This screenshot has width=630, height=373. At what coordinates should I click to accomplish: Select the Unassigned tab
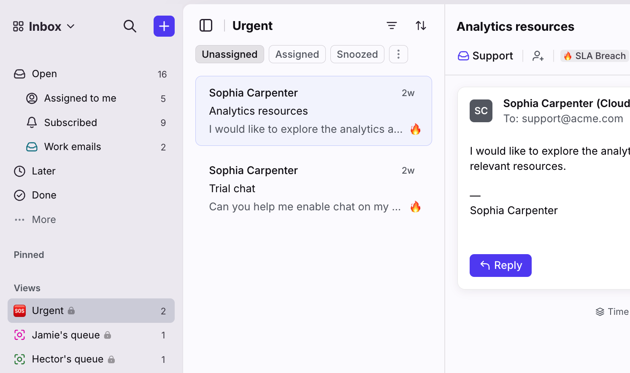pos(230,54)
